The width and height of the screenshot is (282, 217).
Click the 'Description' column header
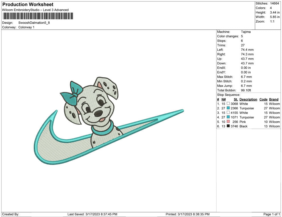248,99
